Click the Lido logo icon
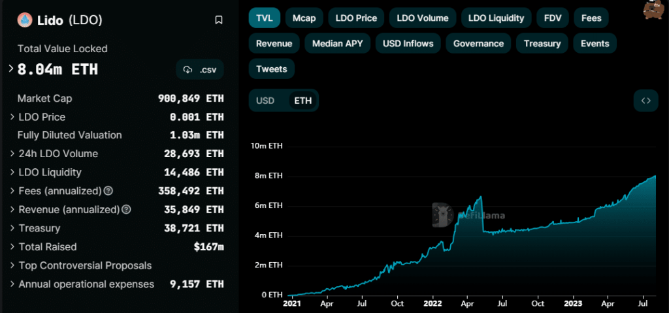 click(25, 20)
